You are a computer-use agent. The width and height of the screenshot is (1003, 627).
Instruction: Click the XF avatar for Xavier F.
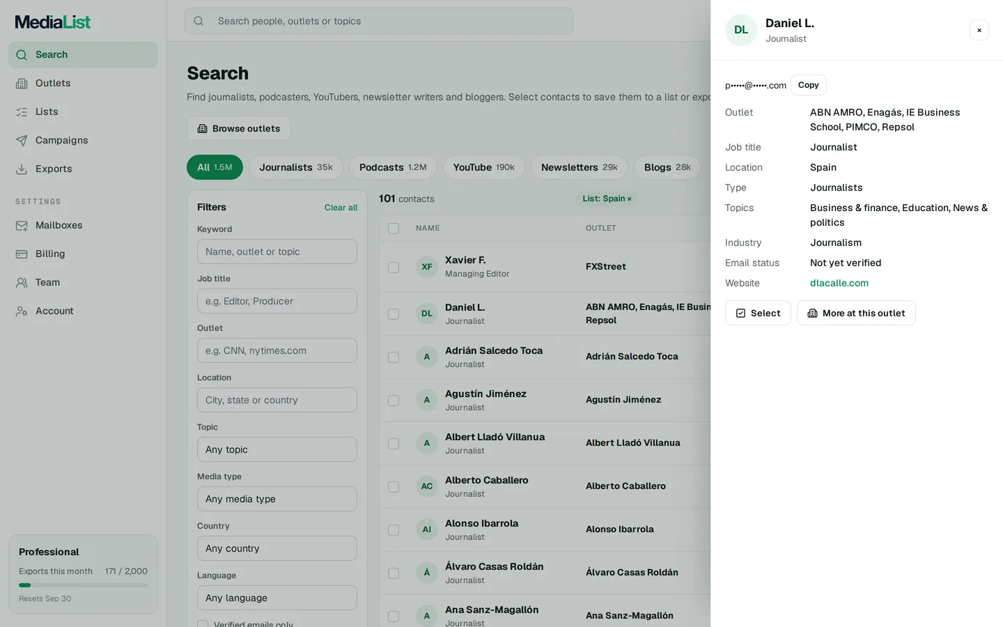(x=427, y=267)
